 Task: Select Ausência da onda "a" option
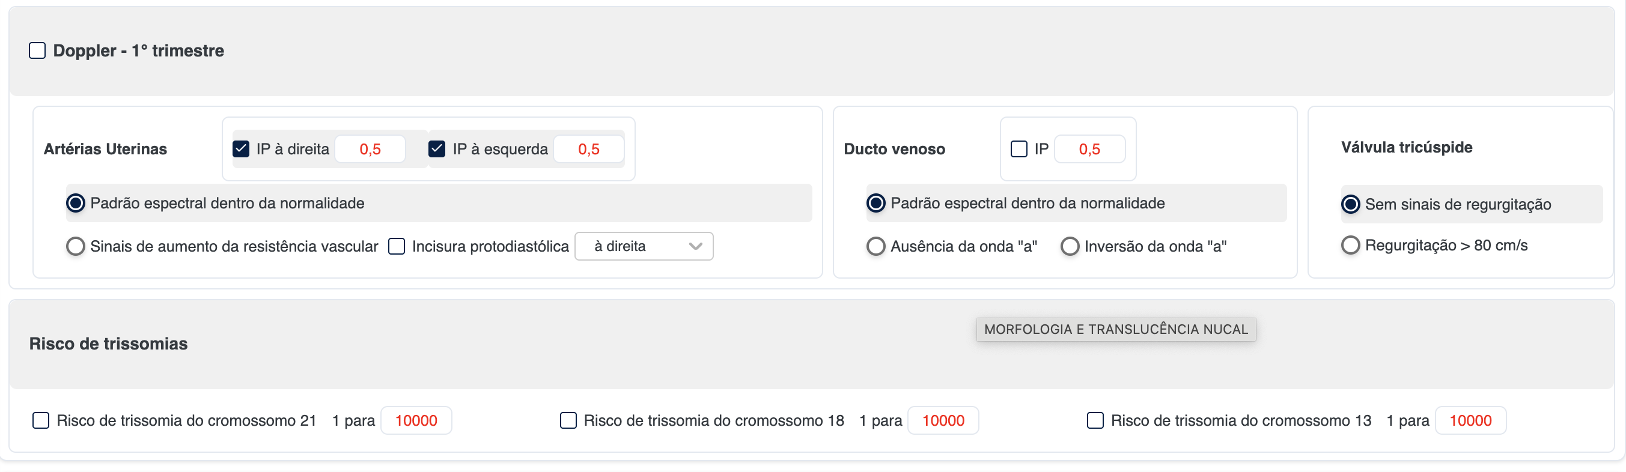coord(875,246)
